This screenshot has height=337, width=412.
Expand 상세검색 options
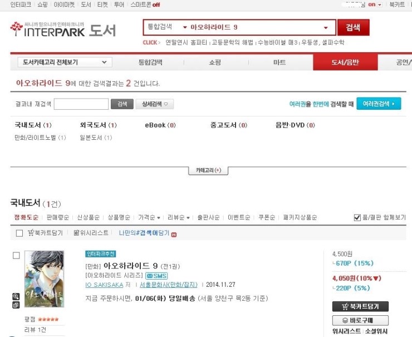tap(155, 104)
